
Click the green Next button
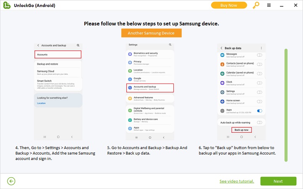pyautogui.click(x=278, y=181)
